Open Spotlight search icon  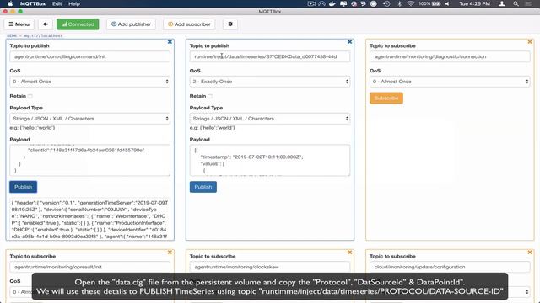pyautogui.click(x=516, y=3)
